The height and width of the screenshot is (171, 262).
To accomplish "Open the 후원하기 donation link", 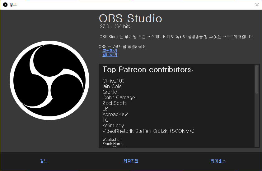I will [x=110, y=50].
